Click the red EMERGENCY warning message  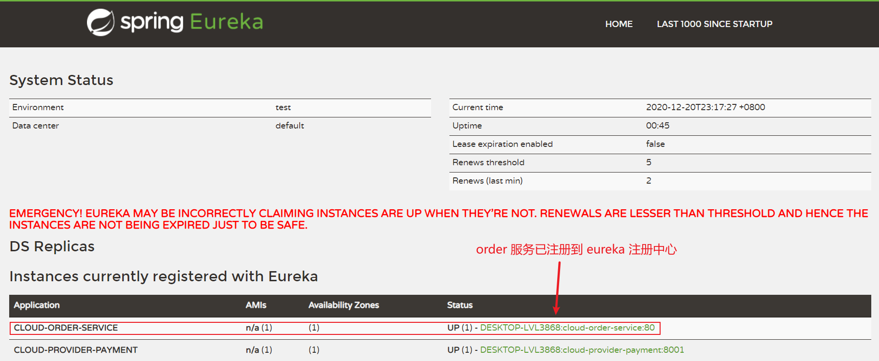(x=438, y=219)
